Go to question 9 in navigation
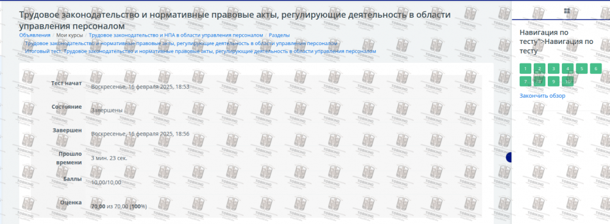The width and height of the screenshot is (610, 224). point(553,81)
